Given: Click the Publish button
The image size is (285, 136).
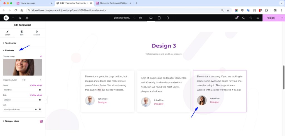Looking at the screenshot, I should pos(271,18).
